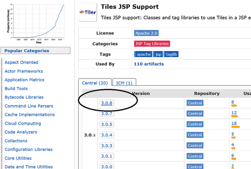Viewport: 251px width, 169px height.
Task: Open version 3.0.8
Action: point(107,103)
